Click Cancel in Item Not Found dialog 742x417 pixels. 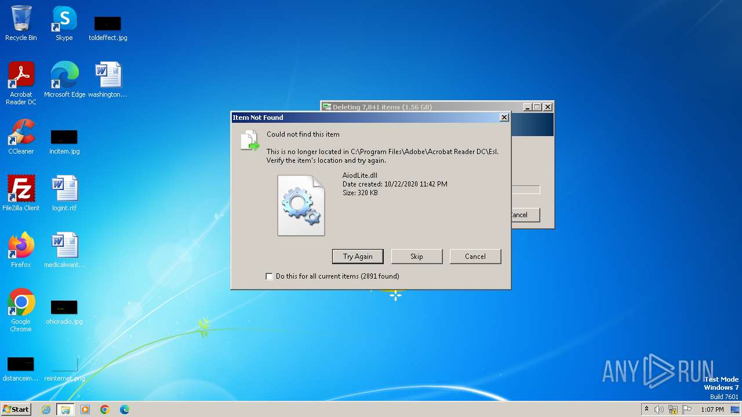[x=475, y=257]
